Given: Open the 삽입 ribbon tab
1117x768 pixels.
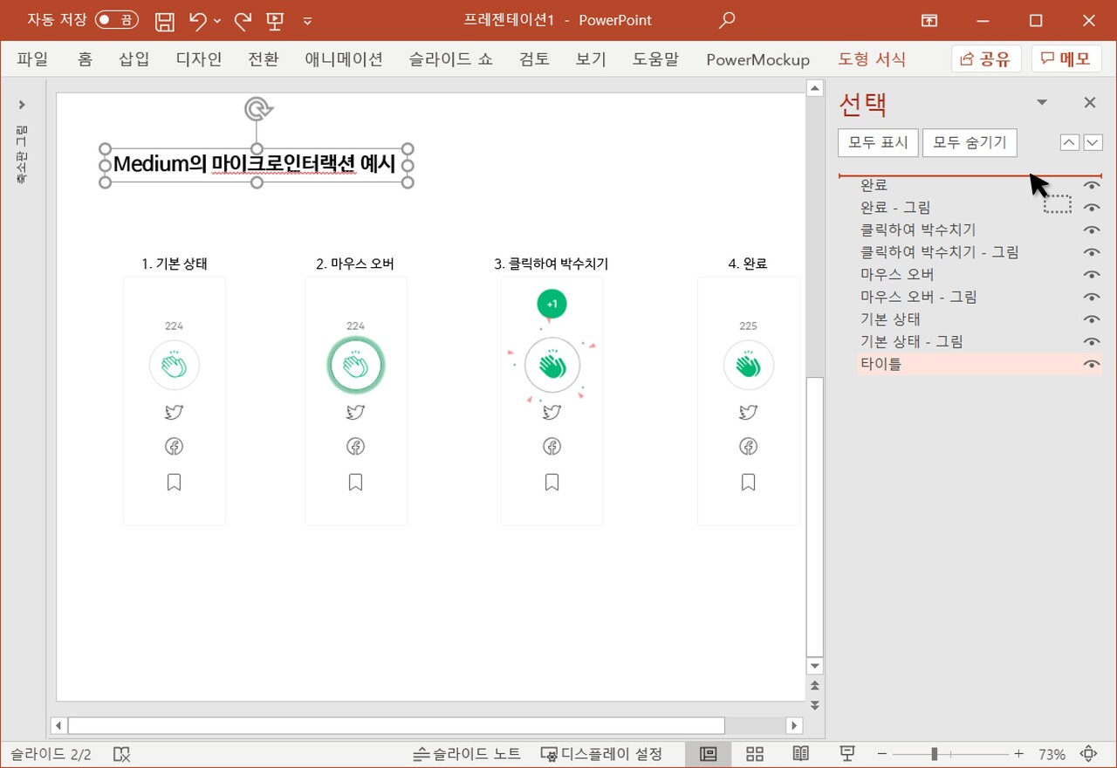Looking at the screenshot, I should [134, 59].
